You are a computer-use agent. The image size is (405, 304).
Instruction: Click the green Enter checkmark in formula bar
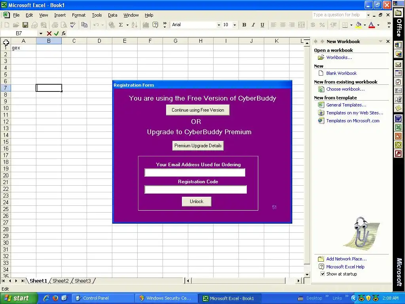(x=56, y=33)
